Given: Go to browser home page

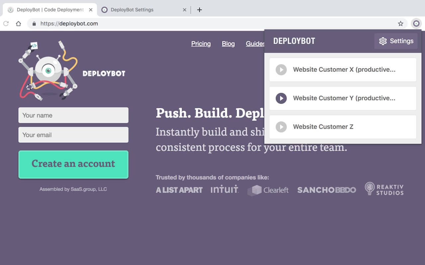Looking at the screenshot, I should click(x=19, y=24).
